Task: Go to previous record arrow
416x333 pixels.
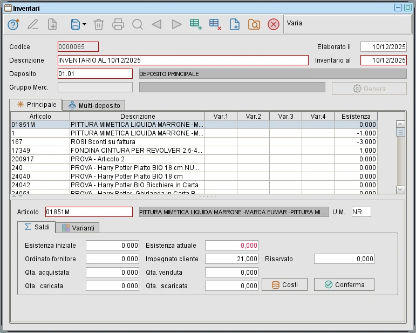Action: click(157, 24)
